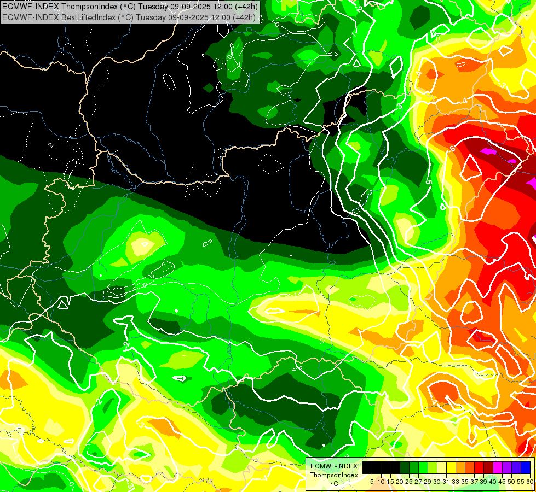Click the legend scale value 20
Image resolution: width=536 pixels, height=492 pixels.
pos(400,482)
